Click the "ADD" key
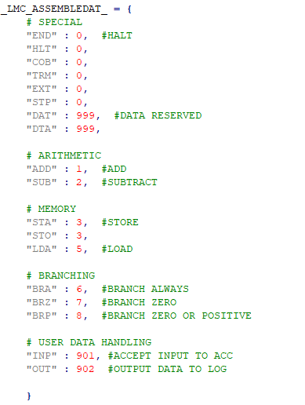This screenshot has height=405, width=305. pyautogui.click(x=42, y=169)
